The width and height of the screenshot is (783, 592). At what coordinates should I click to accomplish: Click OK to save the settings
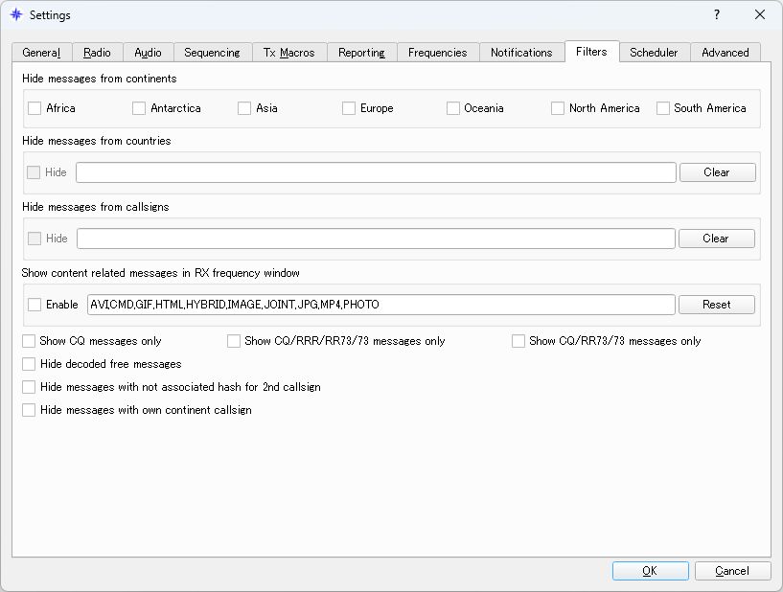click(650, 570)
